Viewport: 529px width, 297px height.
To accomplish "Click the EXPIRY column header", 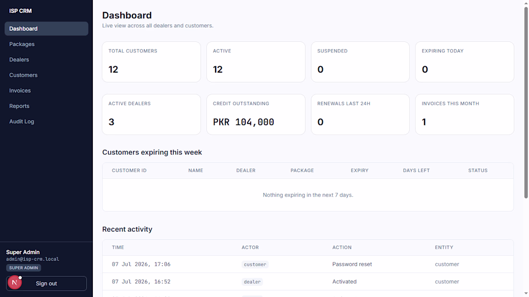I will click(x=360, y=171).
